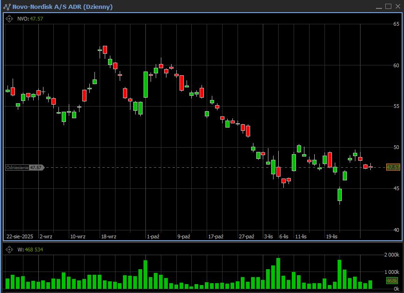This screenshot has width=404, height=293.
Task: Click the chart icon in the title bar
Action: pos(7,7)
